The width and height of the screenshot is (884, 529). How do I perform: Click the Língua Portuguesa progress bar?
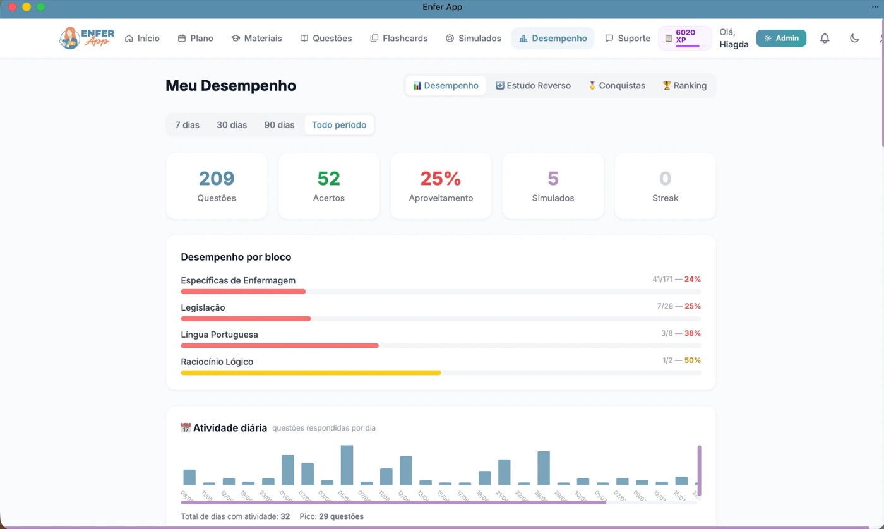(x=441, y=346)
